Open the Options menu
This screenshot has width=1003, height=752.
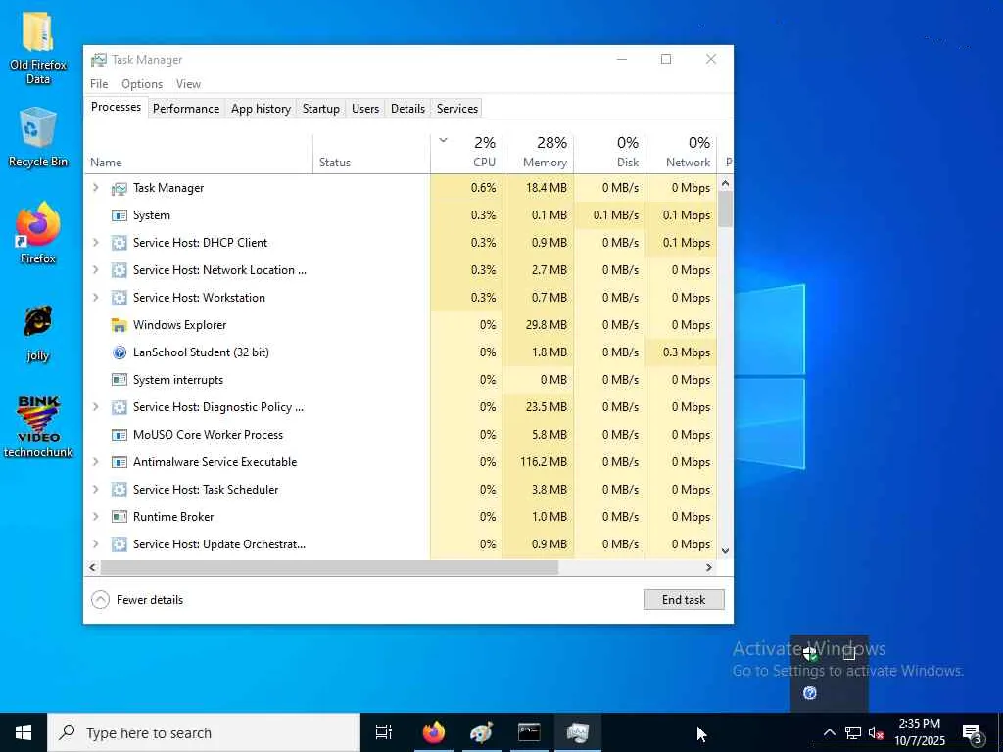click(142, 84)
